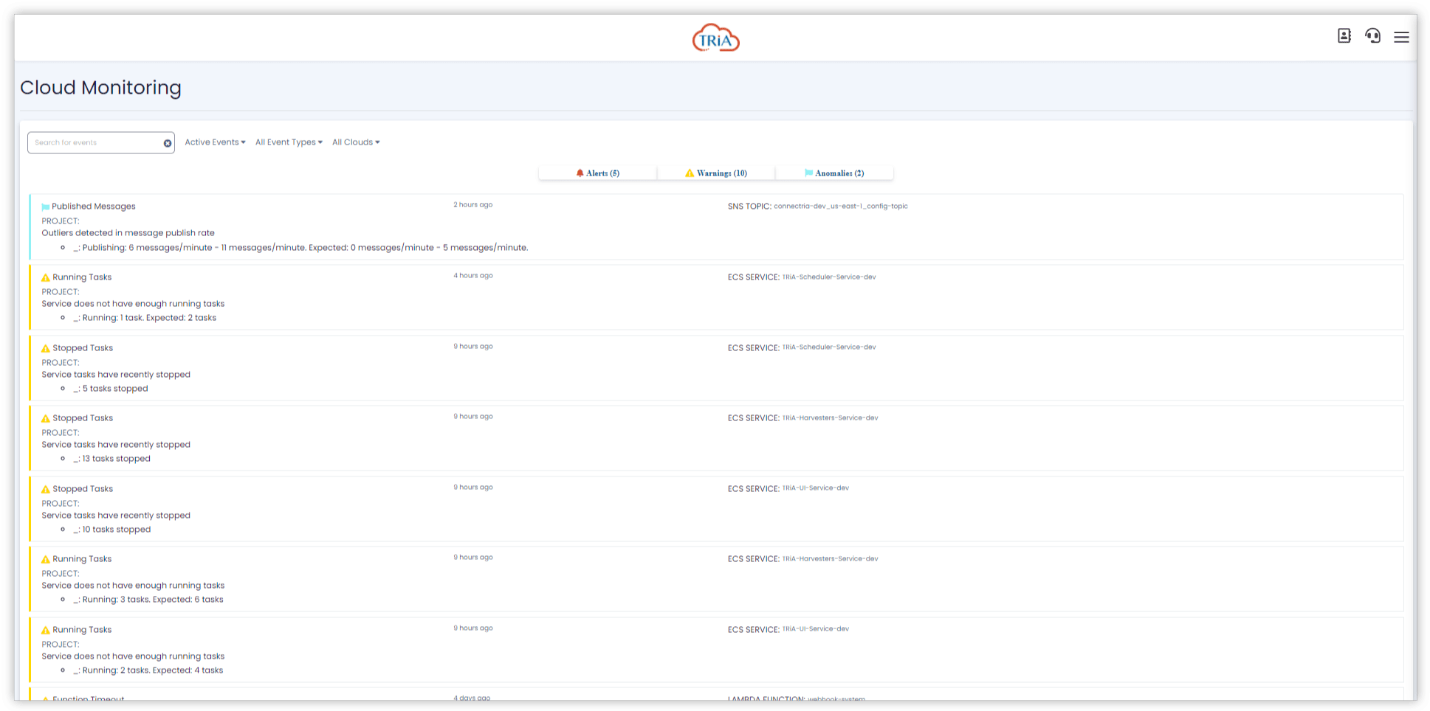Open the All Event Types dropdown
The height and width of the screenshot is (711, 1430).
pos(289,142)
